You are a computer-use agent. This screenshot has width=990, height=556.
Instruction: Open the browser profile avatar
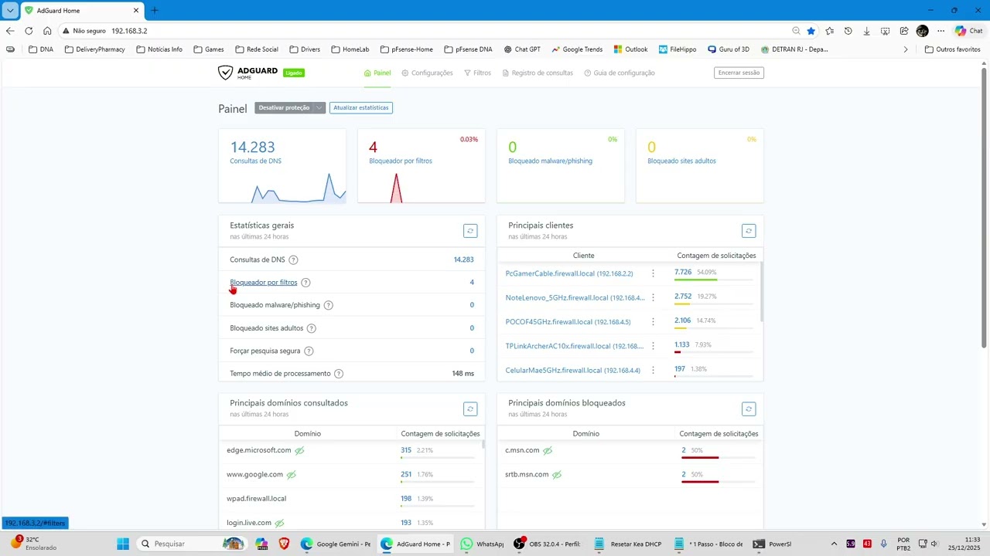pos(922,31)
